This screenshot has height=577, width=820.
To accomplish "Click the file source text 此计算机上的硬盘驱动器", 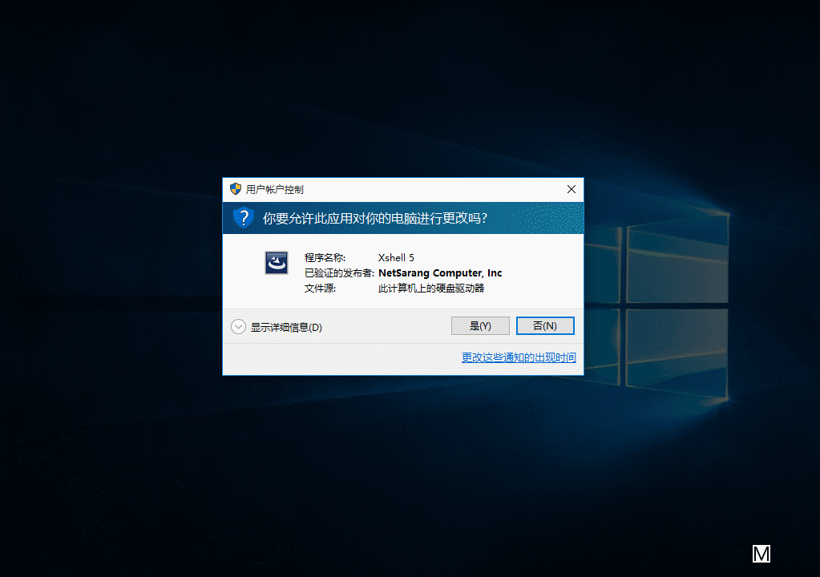I will click(x=431, y=288).
